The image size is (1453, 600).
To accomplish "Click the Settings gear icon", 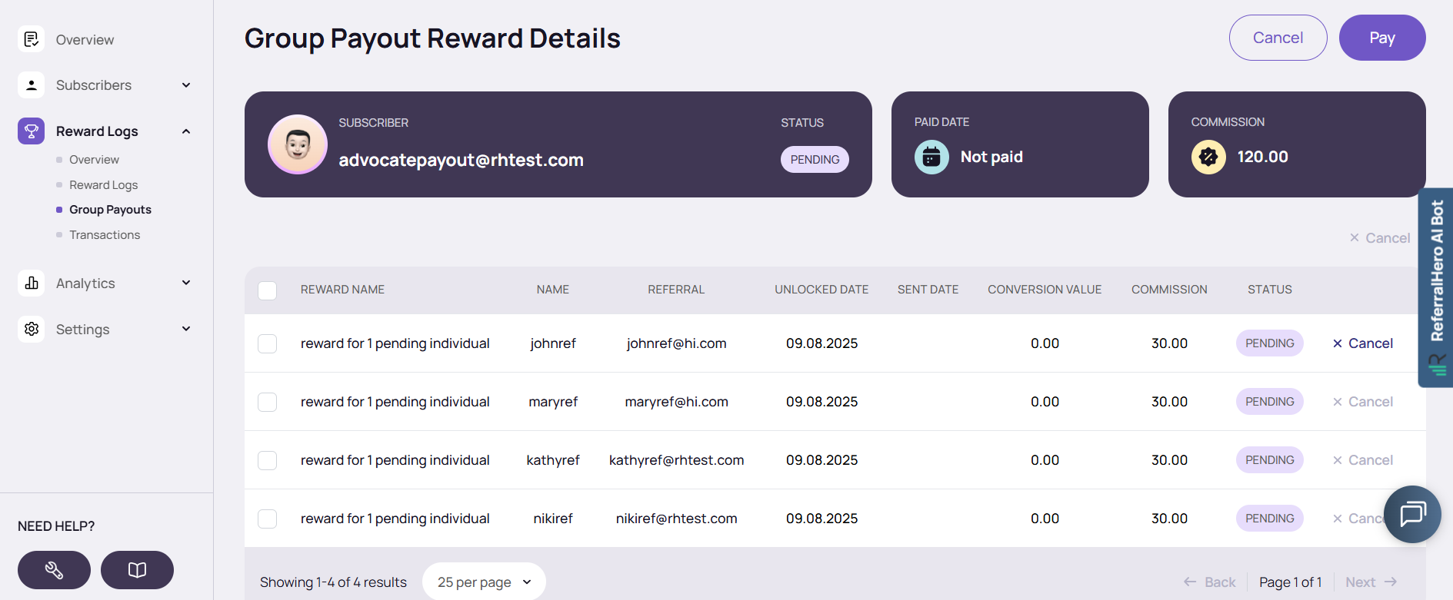I will [31, 330].
